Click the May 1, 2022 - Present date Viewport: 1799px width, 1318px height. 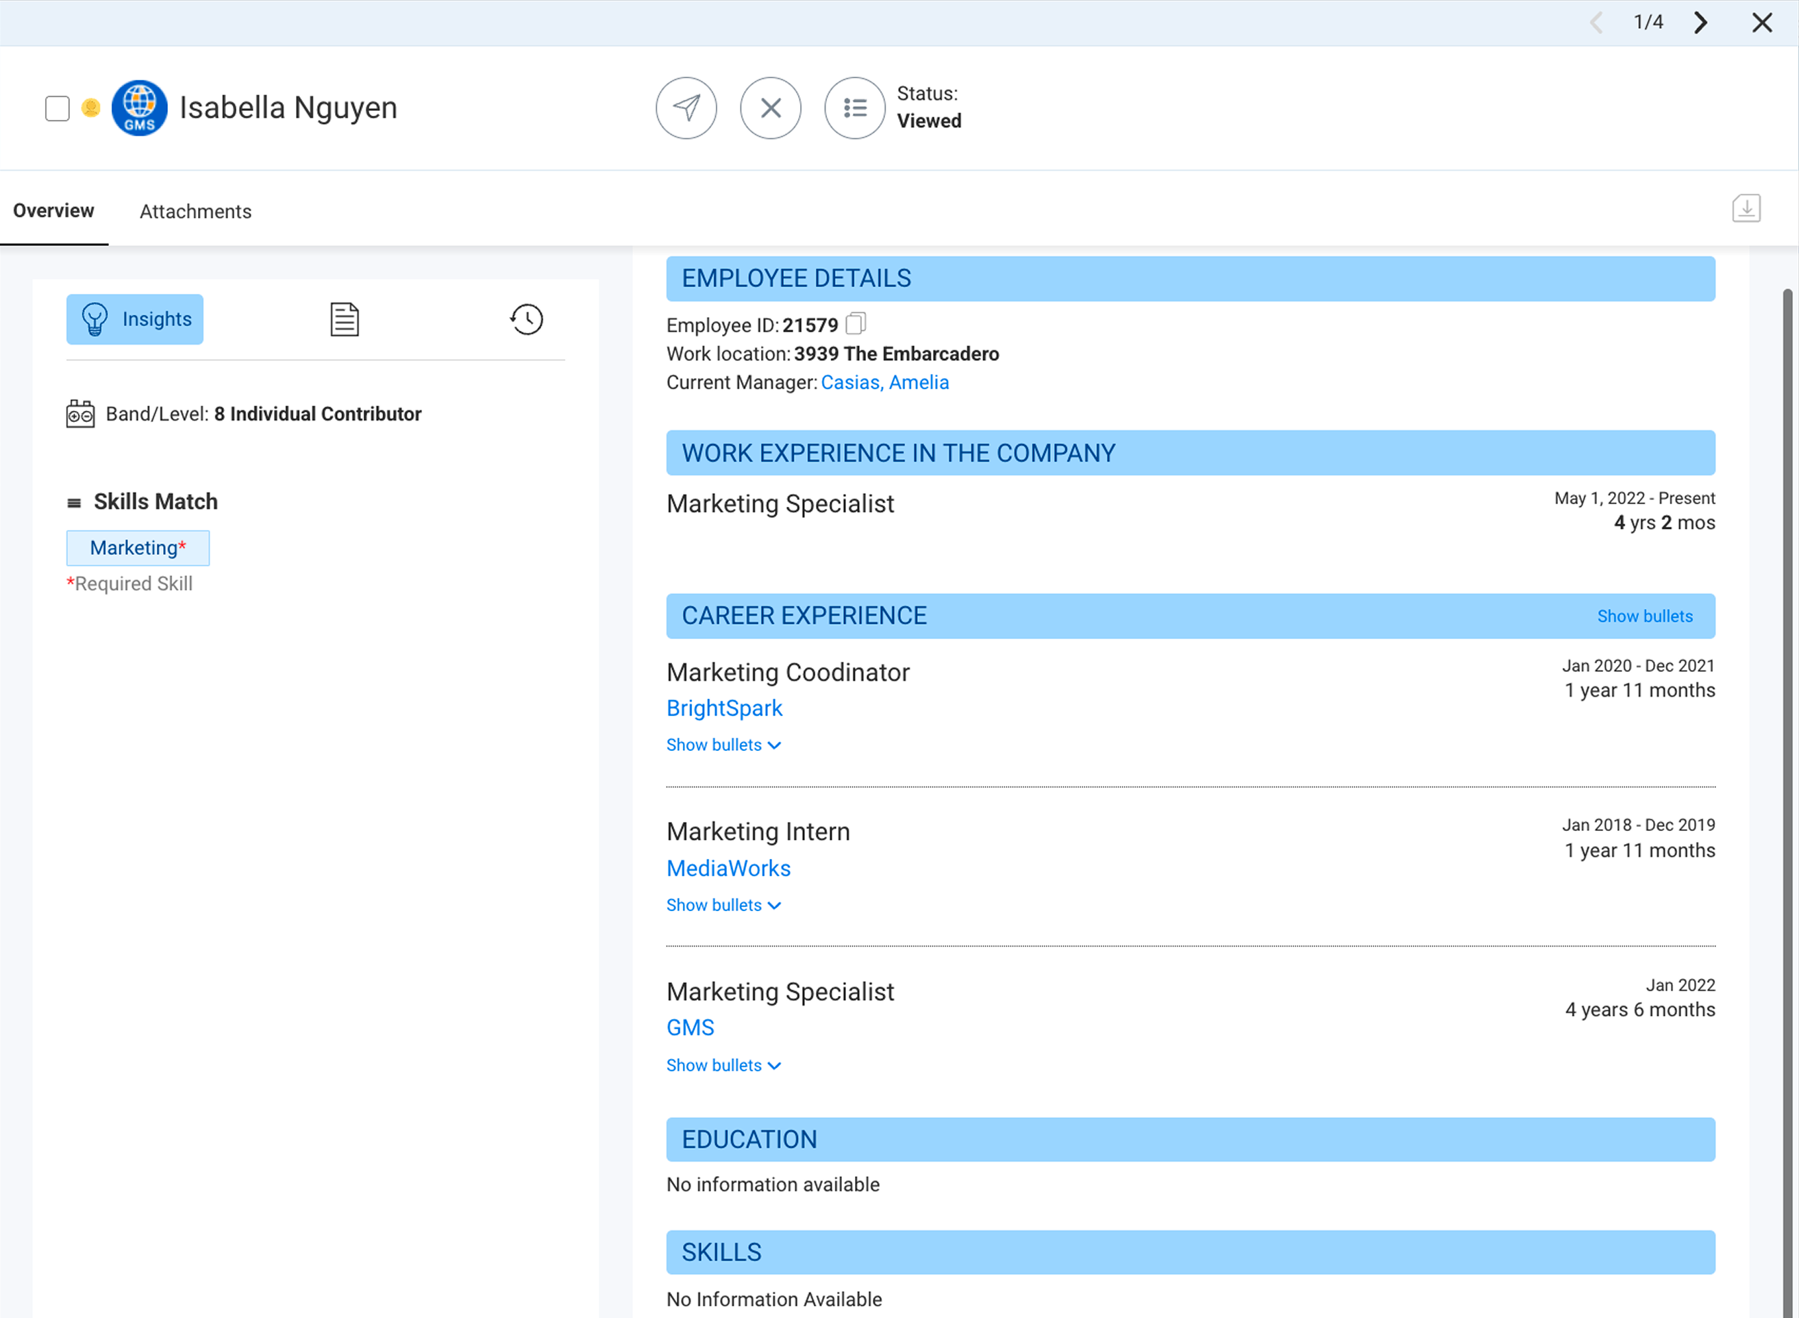point(1635,499)
